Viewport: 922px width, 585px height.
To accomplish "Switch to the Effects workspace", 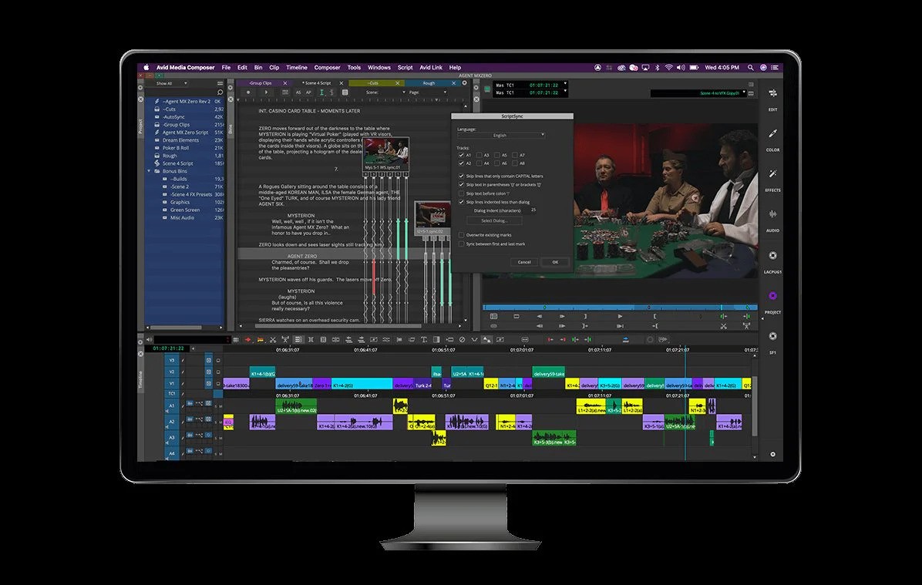I will click(x=772, y=174).
